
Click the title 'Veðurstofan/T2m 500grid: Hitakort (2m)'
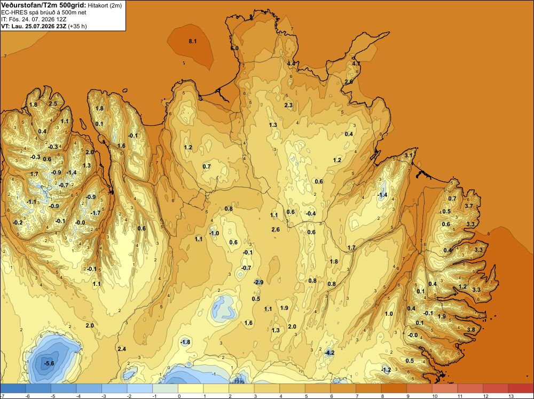click(61, 5)
